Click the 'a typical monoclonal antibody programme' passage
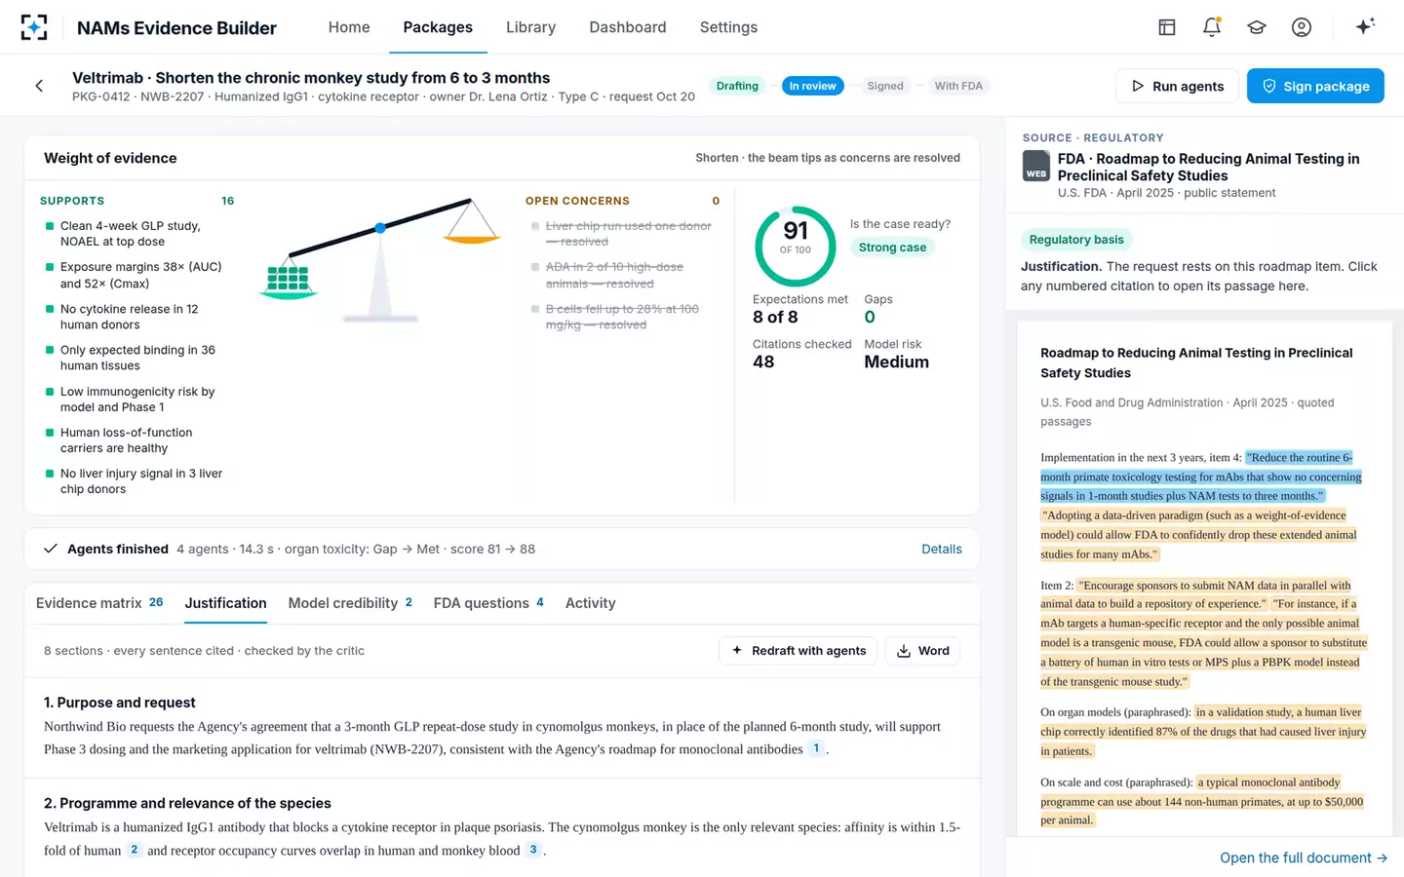Viewport: 1404px width, 877px height. pos(1201,801)
